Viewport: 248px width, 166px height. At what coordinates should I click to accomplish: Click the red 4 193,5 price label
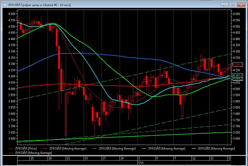click(x=238, y=65)
